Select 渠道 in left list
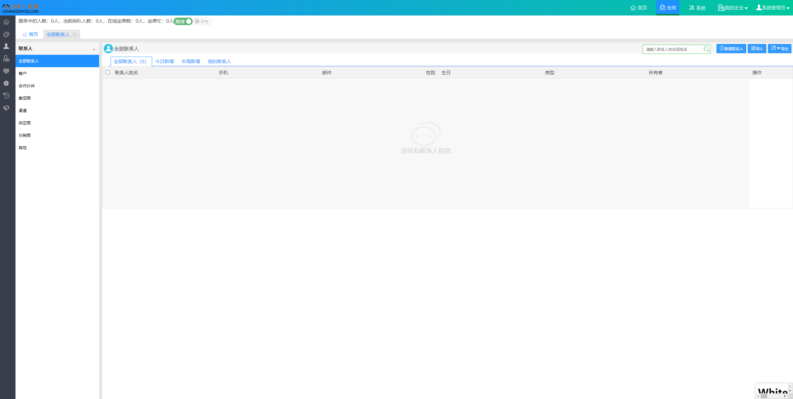Screen dimensions: 793x399 pyautogui.click(x=57, y=111)
